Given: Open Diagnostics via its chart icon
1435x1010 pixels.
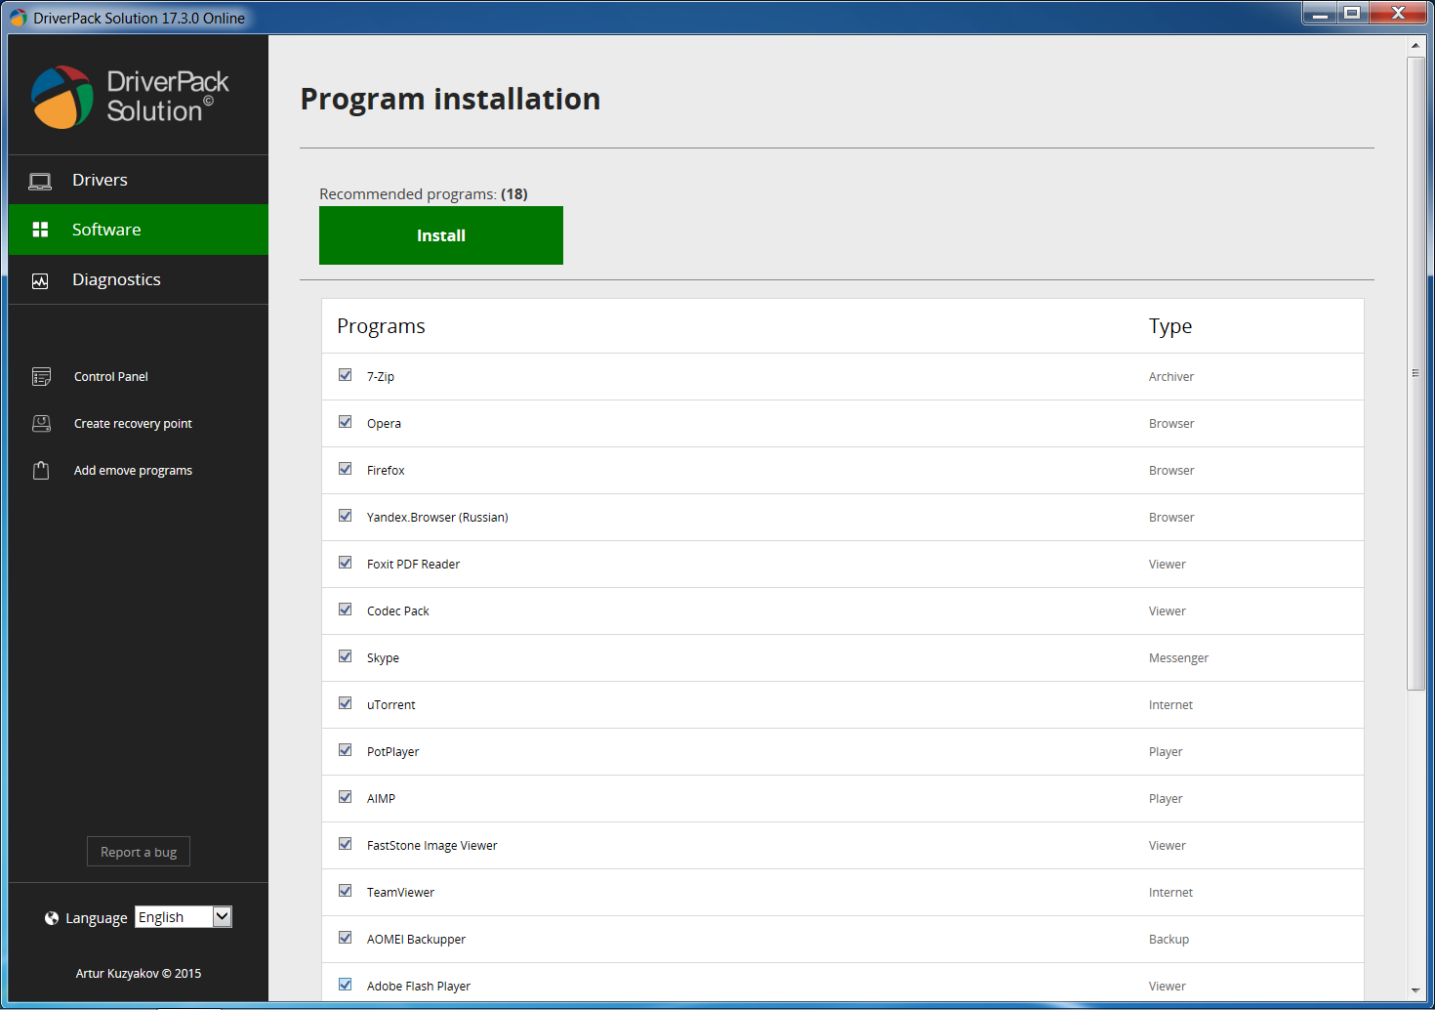Looking at the screenshot, I should coord(40,279).
